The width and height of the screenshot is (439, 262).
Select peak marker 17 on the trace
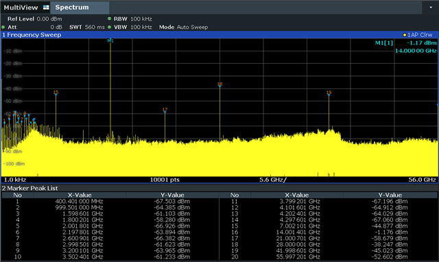coord(165,110)
